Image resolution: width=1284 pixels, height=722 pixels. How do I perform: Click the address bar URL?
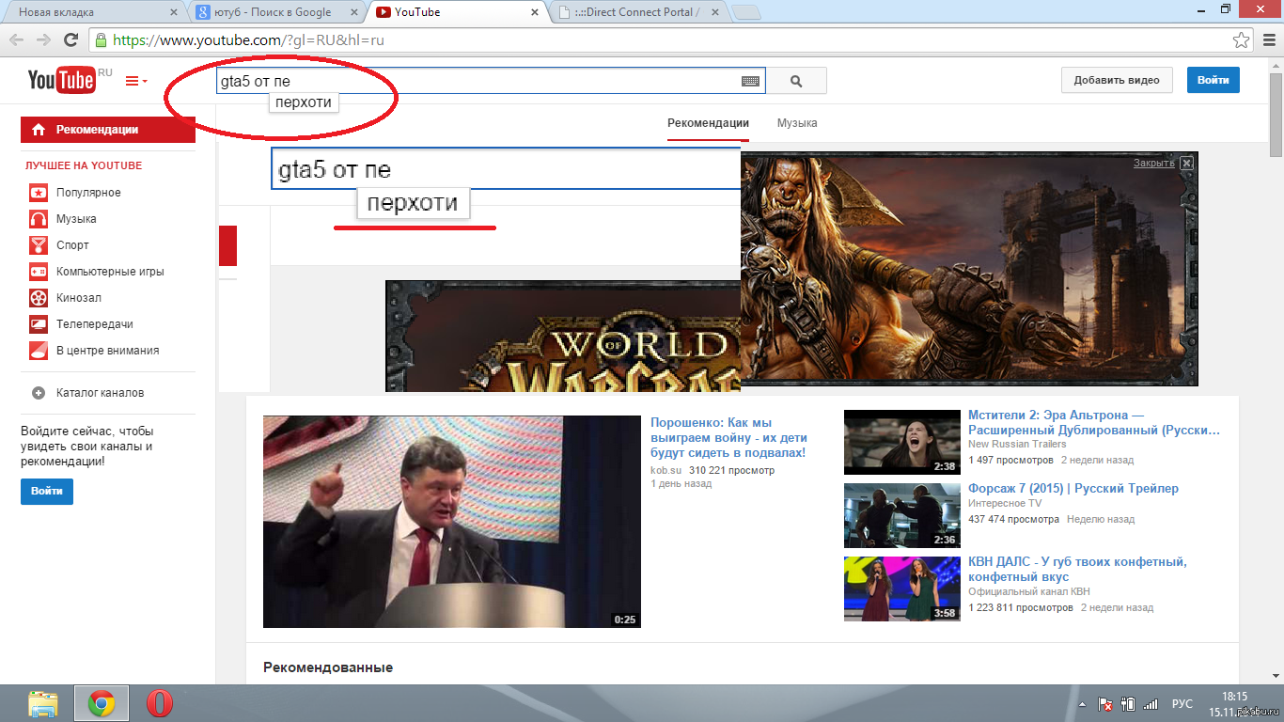point(248,40)
